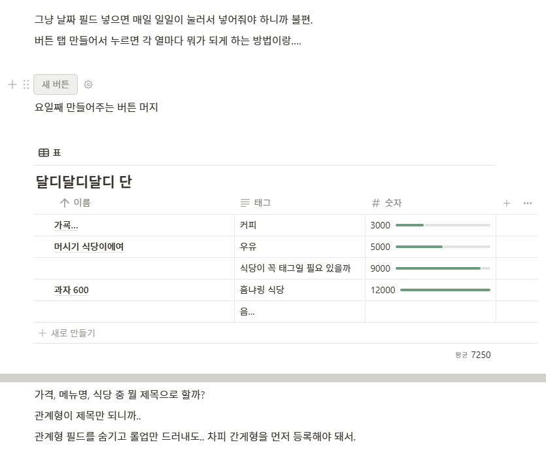The width and height of the screenshot is (546, 449).
Task: Open the 머시기 식당이에여 row page
Action: [x=89, y=247]
